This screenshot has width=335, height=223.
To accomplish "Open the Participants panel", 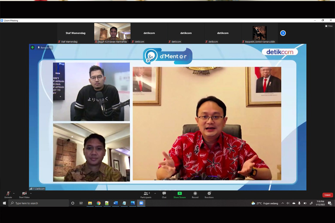I will coord(146,195).
